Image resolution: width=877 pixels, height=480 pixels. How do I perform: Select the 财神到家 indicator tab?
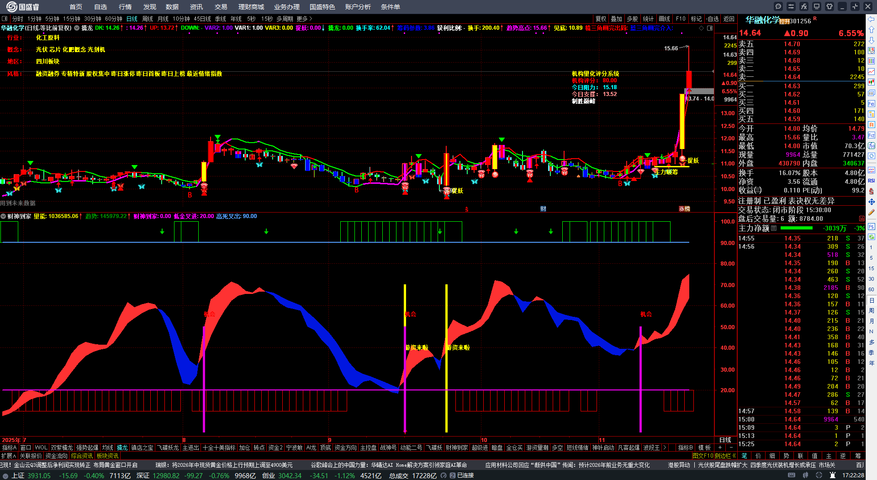point(457,448)
